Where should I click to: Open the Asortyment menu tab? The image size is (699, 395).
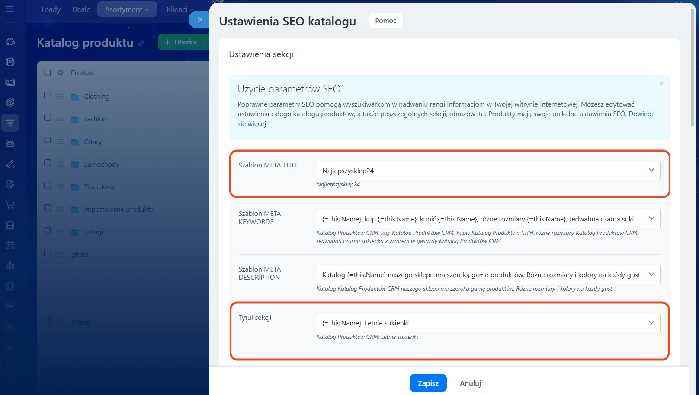tap(127, 9)
